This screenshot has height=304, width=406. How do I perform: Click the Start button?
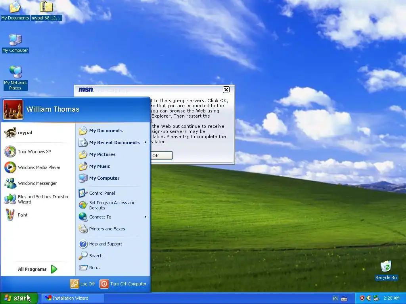(19, 298)
